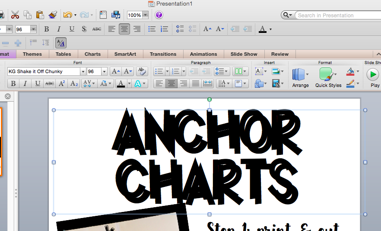The width and height of the screenshot is (381, 231).
Task: Select the Format Painter brush icon
Action: click(53, 15)
